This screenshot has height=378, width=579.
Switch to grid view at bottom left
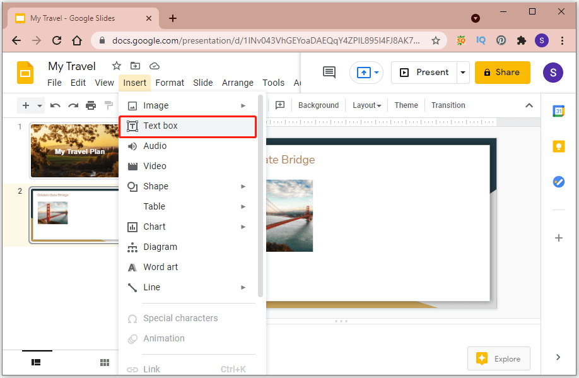pos(105,362)
